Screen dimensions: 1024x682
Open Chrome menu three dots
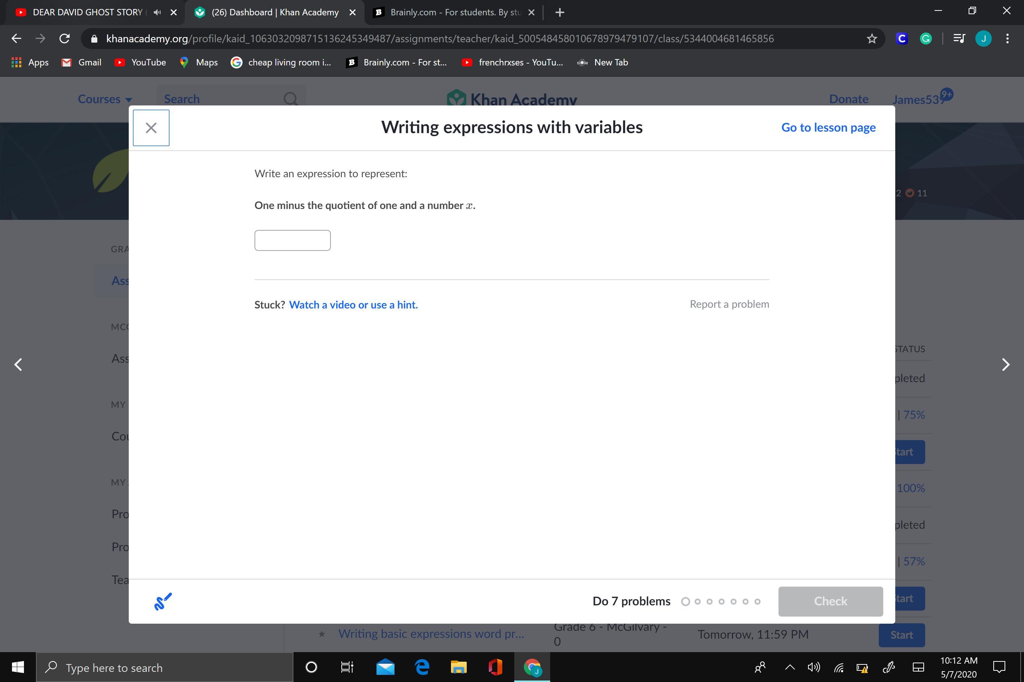pos(1008,39)
